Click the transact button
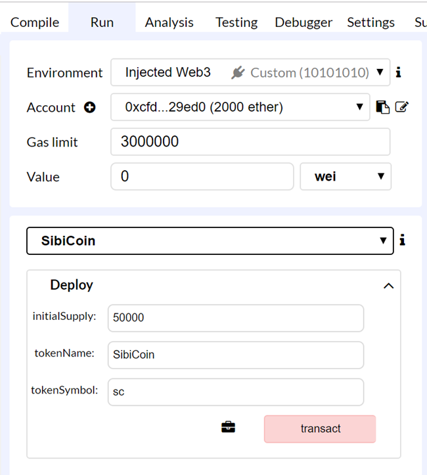 coord(320,429)
